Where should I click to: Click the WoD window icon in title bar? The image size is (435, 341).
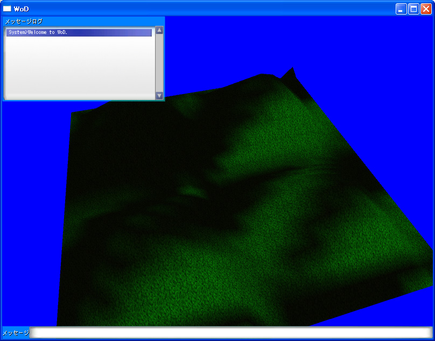click(7, 9)
